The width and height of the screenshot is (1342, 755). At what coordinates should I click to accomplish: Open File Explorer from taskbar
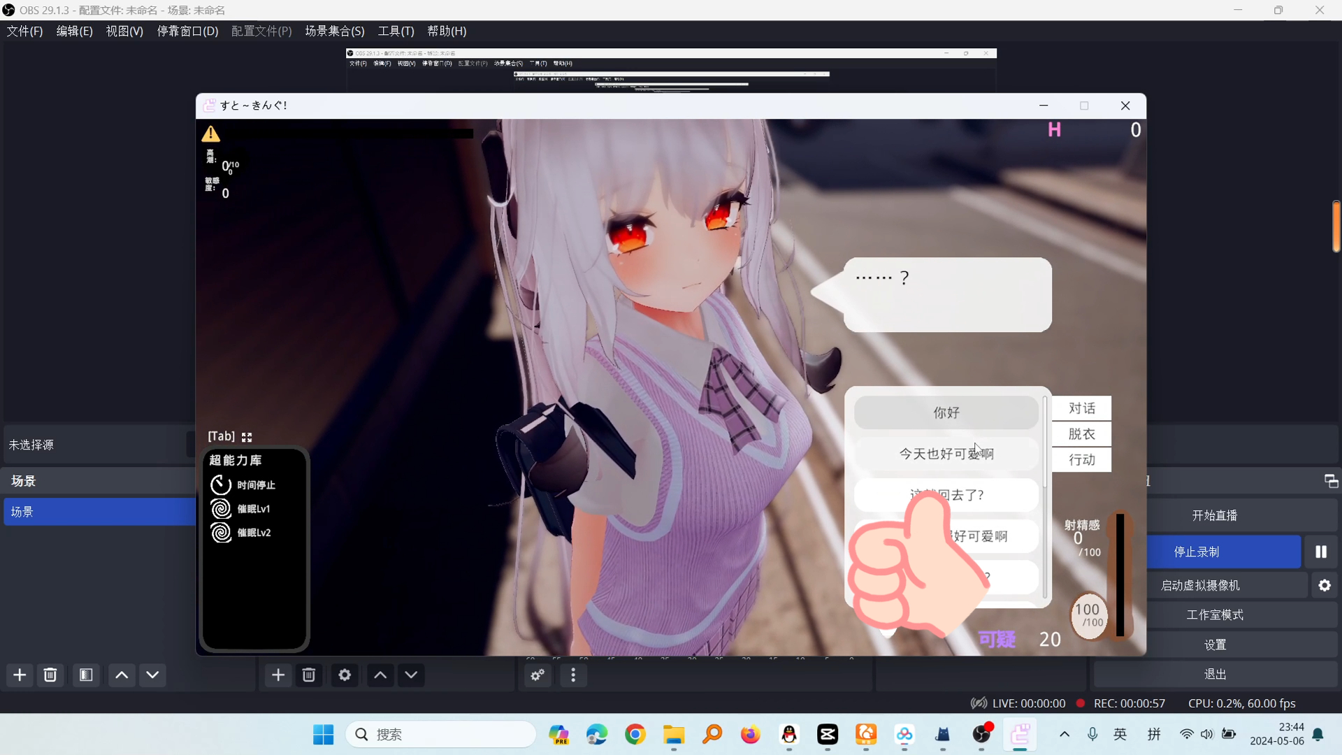[674, 734]
